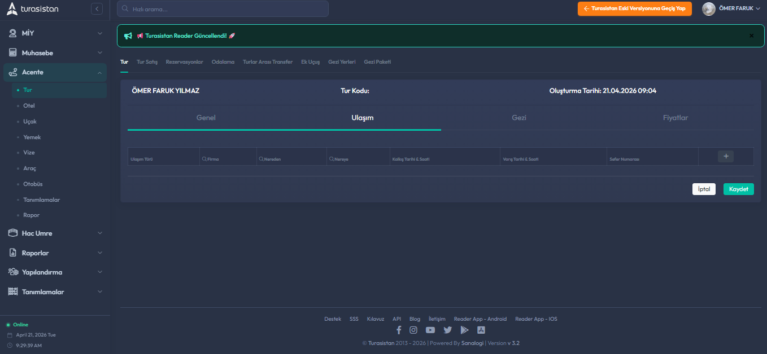This screenshot has width=767, height=354.
Task: Open the Instagram icon link
Action: point(413,330)
